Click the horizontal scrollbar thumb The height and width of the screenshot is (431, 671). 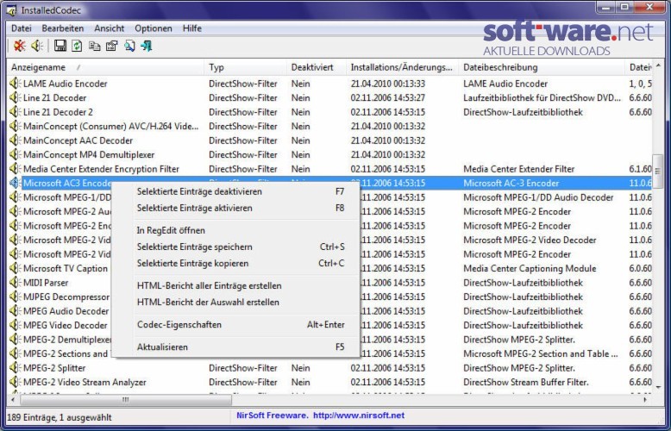[x=125, y=400]
